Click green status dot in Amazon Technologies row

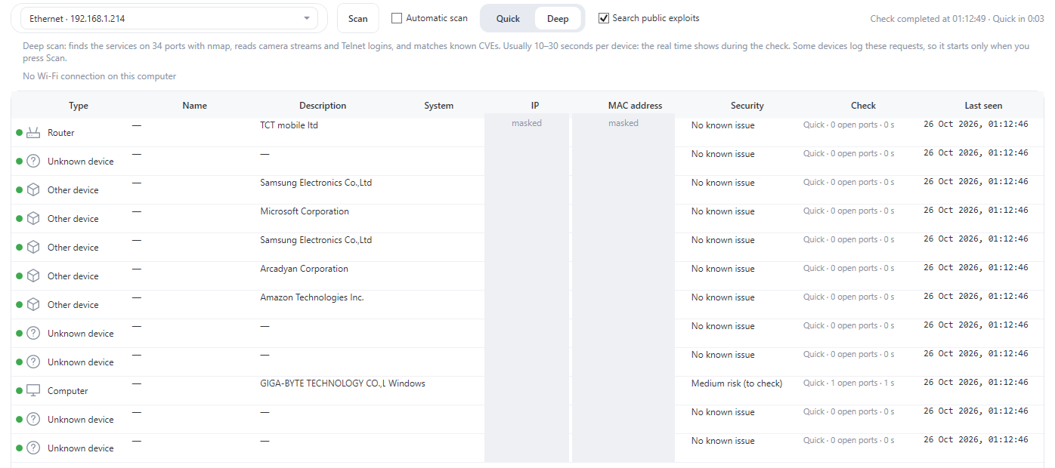point(20,305)
